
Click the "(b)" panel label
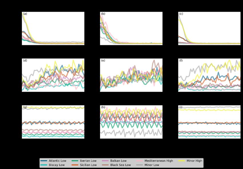point(103,14)
